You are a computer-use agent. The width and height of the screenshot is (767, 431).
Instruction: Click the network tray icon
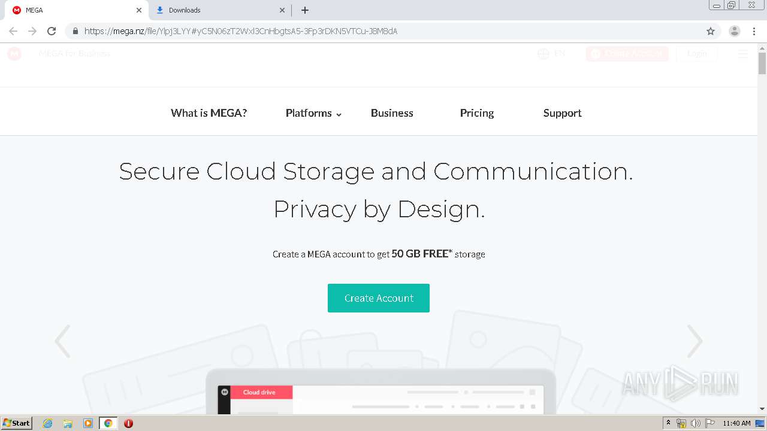click(x=681, y=423)
